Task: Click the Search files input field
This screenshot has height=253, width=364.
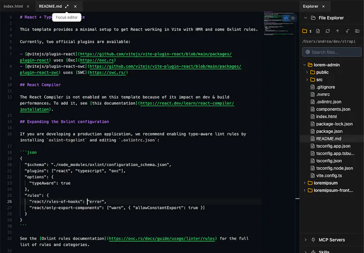Action: [332, 52]
